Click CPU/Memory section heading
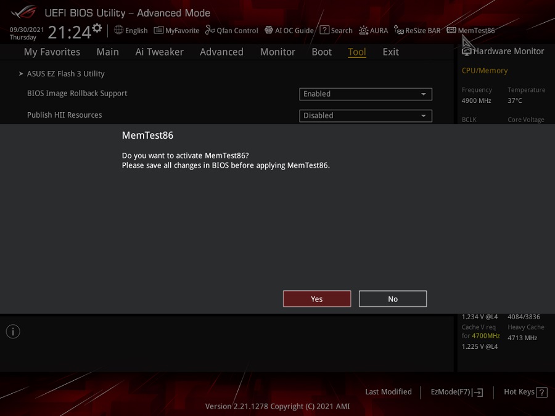 pyautogui.click(x=485, y=71)
